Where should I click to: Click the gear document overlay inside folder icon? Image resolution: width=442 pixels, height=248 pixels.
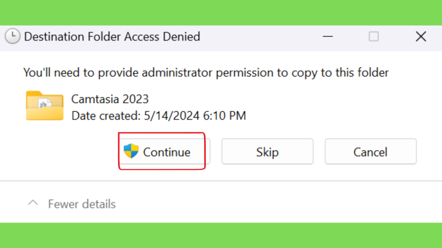pos(45,103)
